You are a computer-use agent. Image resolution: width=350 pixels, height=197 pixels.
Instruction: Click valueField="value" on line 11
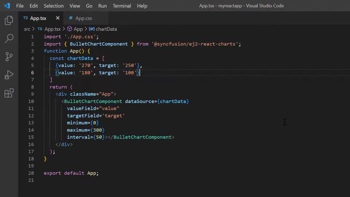pos(93,108)
